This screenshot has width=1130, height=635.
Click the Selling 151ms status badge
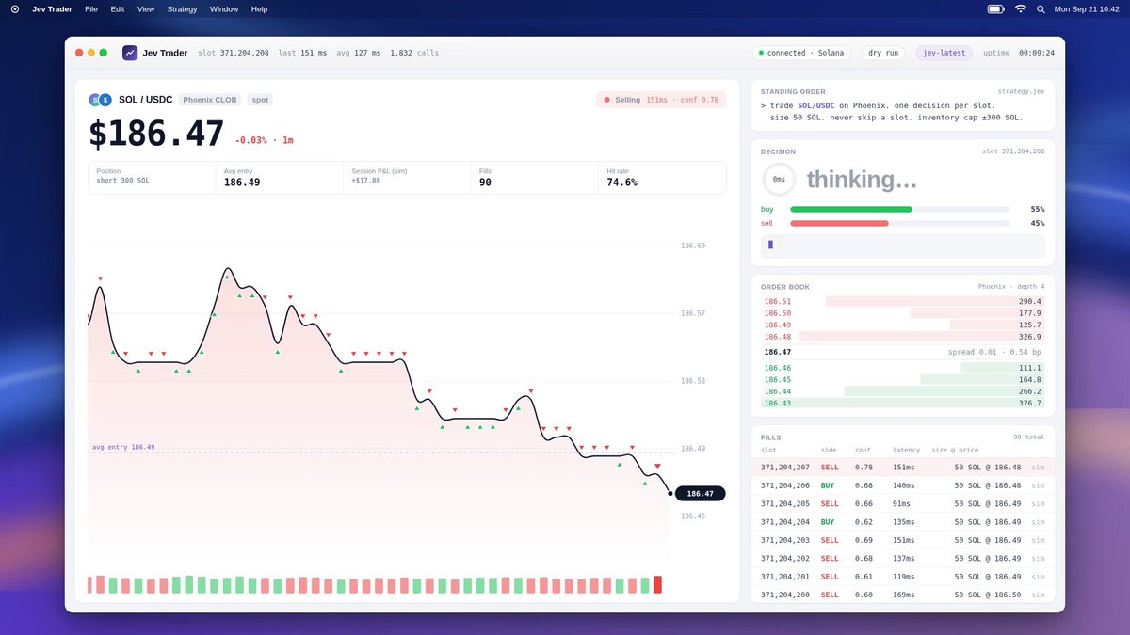tap(661, 100)
